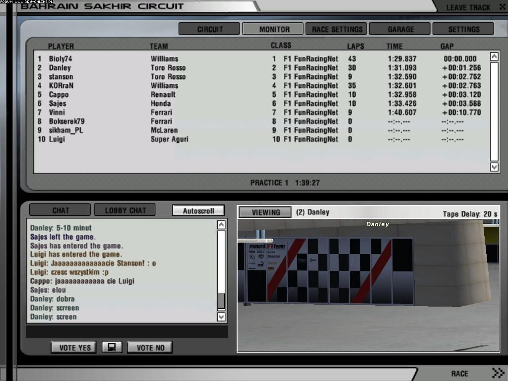508x381 pixels.
Task: Click Leave Track
Action: pyautogui.click(x=468, y=7)
